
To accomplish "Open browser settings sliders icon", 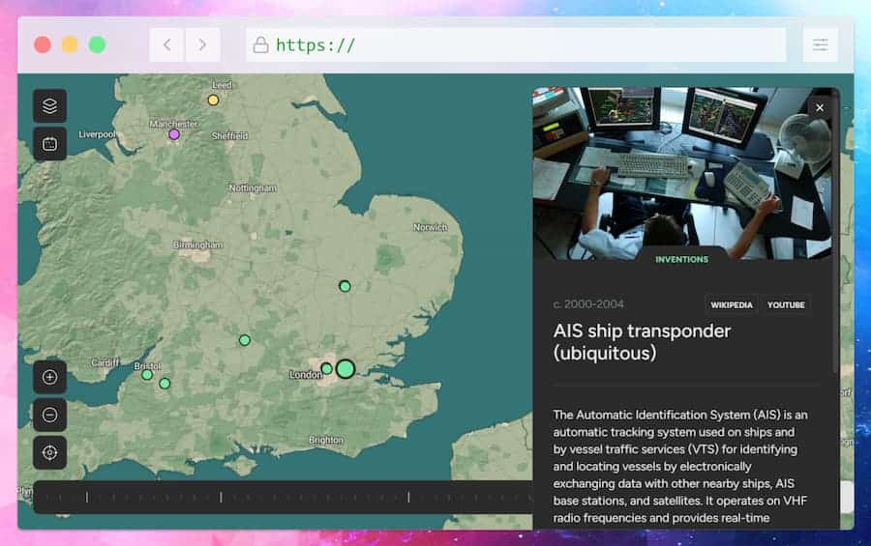I will [820, 44].
